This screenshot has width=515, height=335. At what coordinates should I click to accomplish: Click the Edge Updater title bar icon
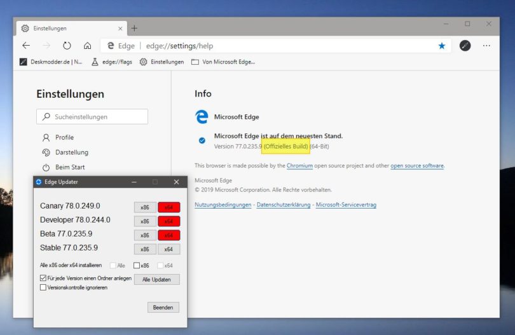point(39,182)
